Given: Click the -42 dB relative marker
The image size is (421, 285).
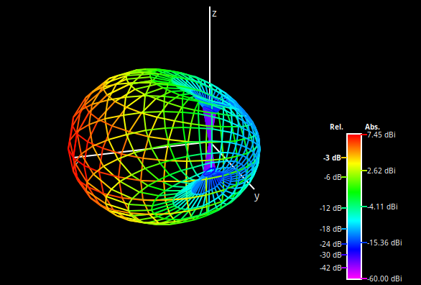Looking at the screenshot, I should [x=330, y=268].
